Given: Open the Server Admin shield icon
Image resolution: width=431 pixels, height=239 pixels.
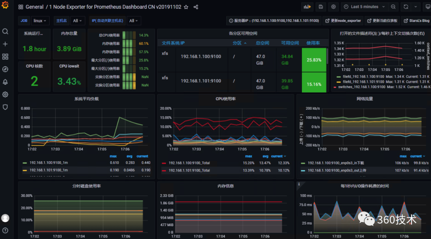Looking at the screenshot, I should click(x=5, y=107).
